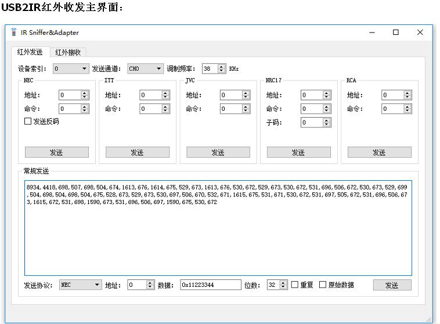440x324 pixels.
Task: Select the 红外发送 tab
Action: tap(30, 52)
